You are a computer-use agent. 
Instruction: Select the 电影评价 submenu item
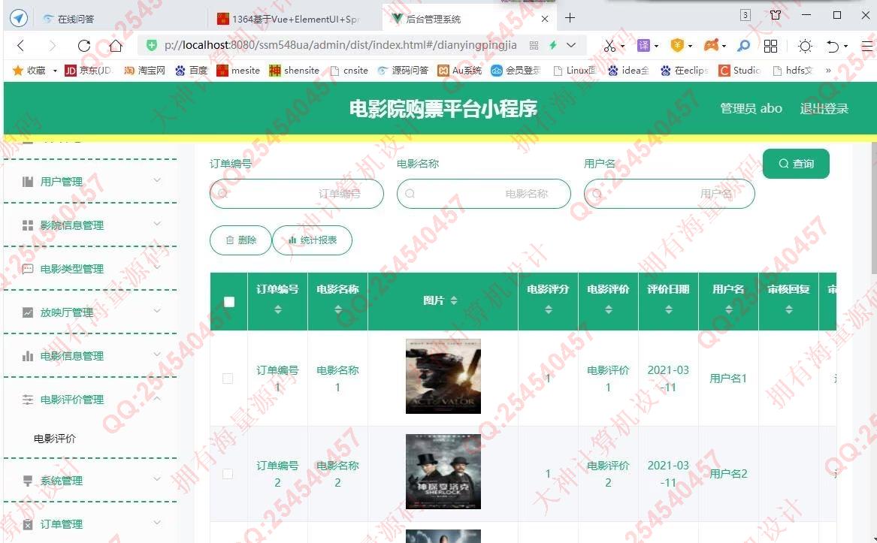click(x=55, y=439)
